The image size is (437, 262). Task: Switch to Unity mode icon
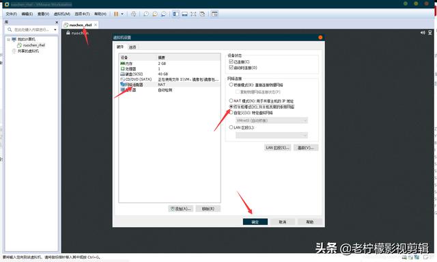coord(202,14)
